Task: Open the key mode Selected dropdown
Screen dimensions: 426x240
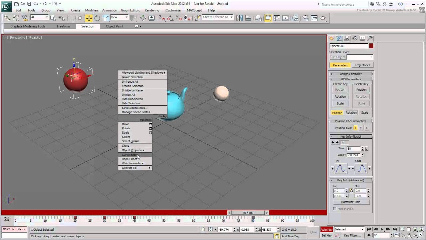Action: [349, 229]
